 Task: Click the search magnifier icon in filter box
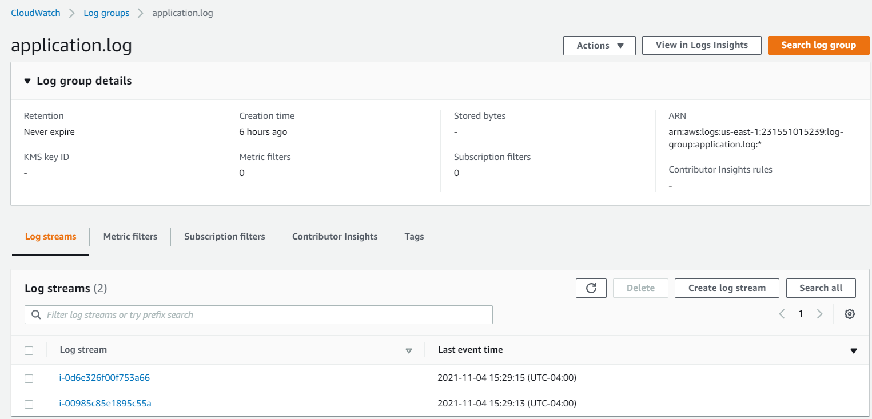pyautogui.click(x=36, y=315)
